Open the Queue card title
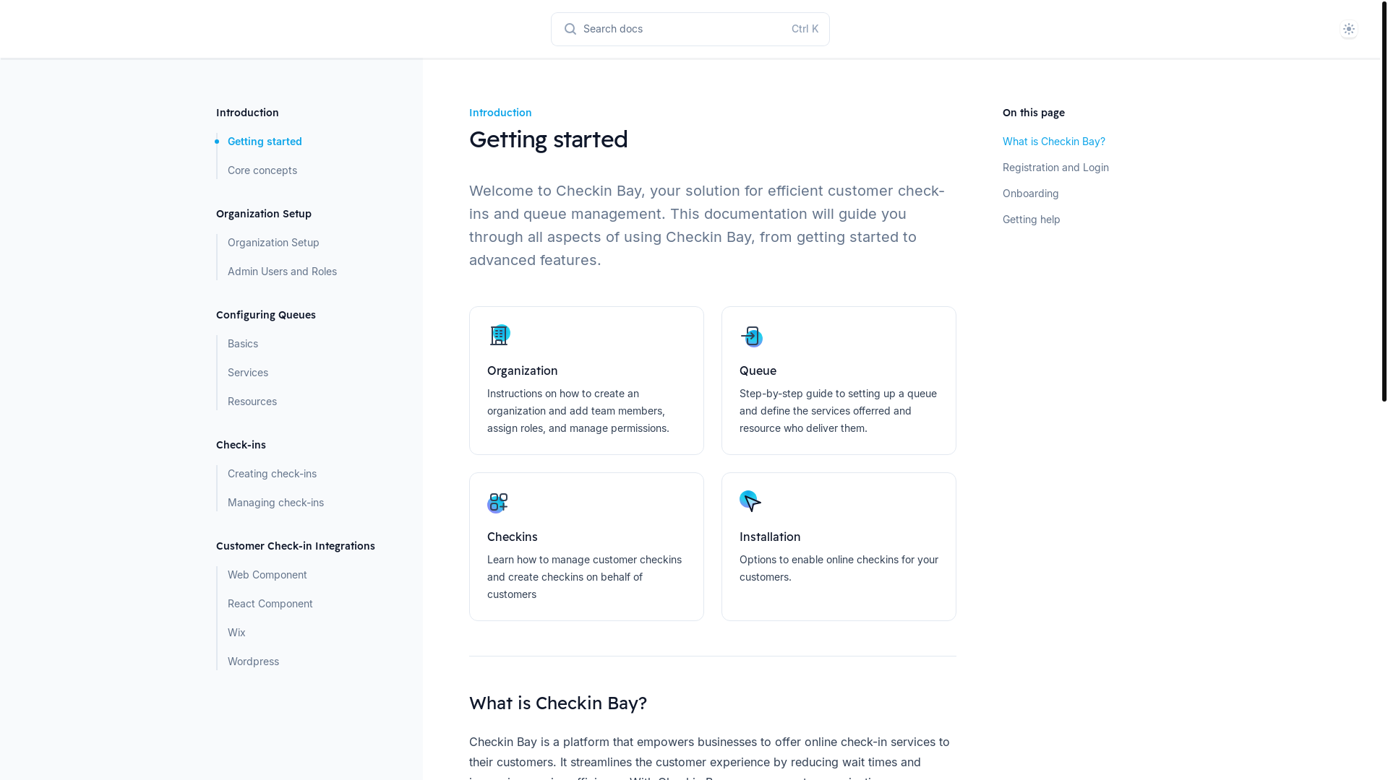The width and height of the screenshot is (1388, 780). tap(758, 370)
